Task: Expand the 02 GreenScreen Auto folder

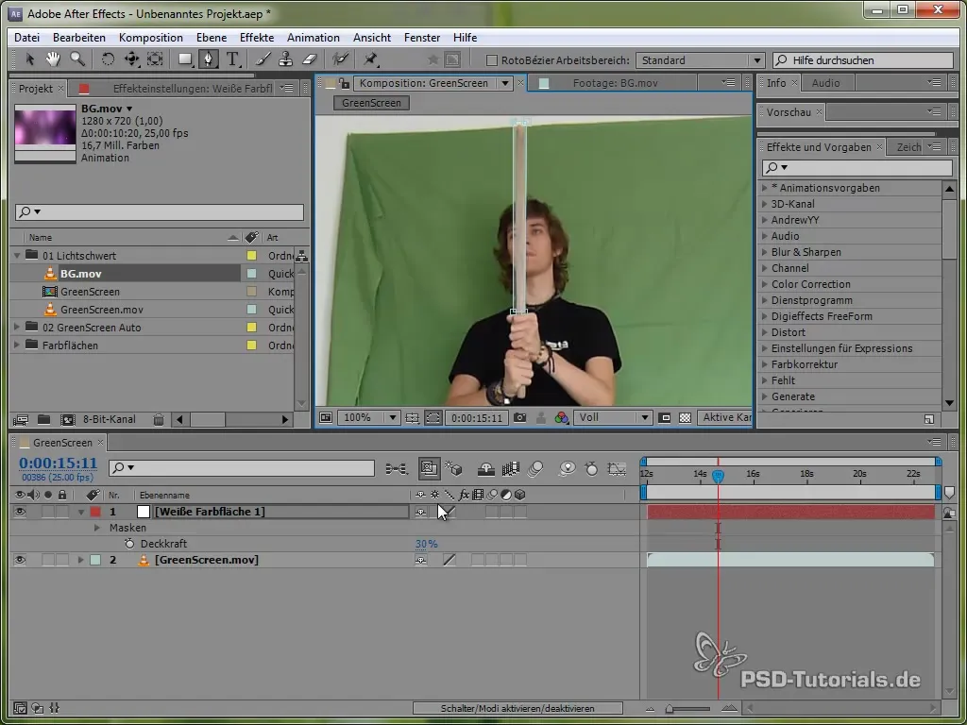Action: [x=17, y=328]
